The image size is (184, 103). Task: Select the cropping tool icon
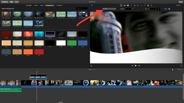click(131, 5)
